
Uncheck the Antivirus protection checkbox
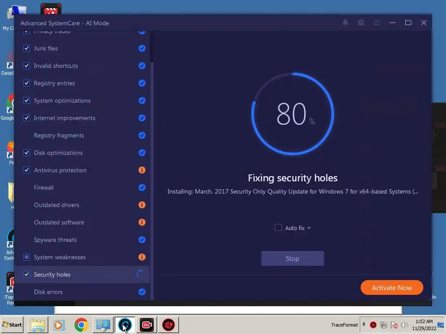27,170
